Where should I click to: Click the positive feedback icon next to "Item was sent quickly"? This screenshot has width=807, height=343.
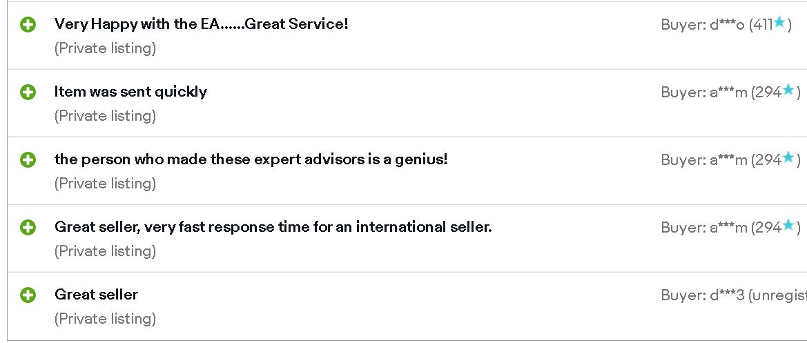[x=28, y=92]
